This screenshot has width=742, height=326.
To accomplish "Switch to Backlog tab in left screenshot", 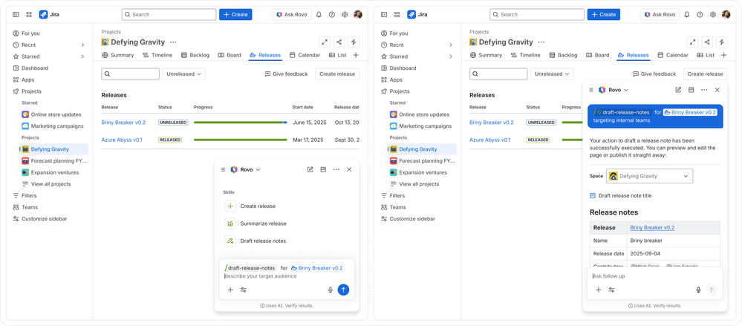I will [x=195, y=56].
